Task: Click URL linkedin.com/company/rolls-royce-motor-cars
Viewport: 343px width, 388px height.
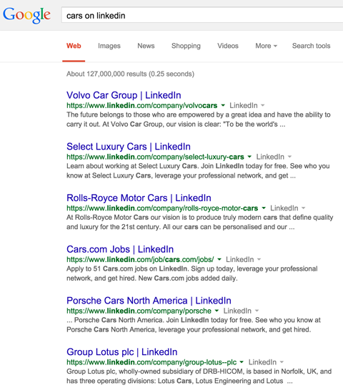Action: [x=162, y=208]
